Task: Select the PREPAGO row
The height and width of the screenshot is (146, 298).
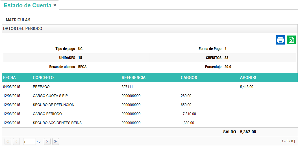Action: click(x=41, y=87)
